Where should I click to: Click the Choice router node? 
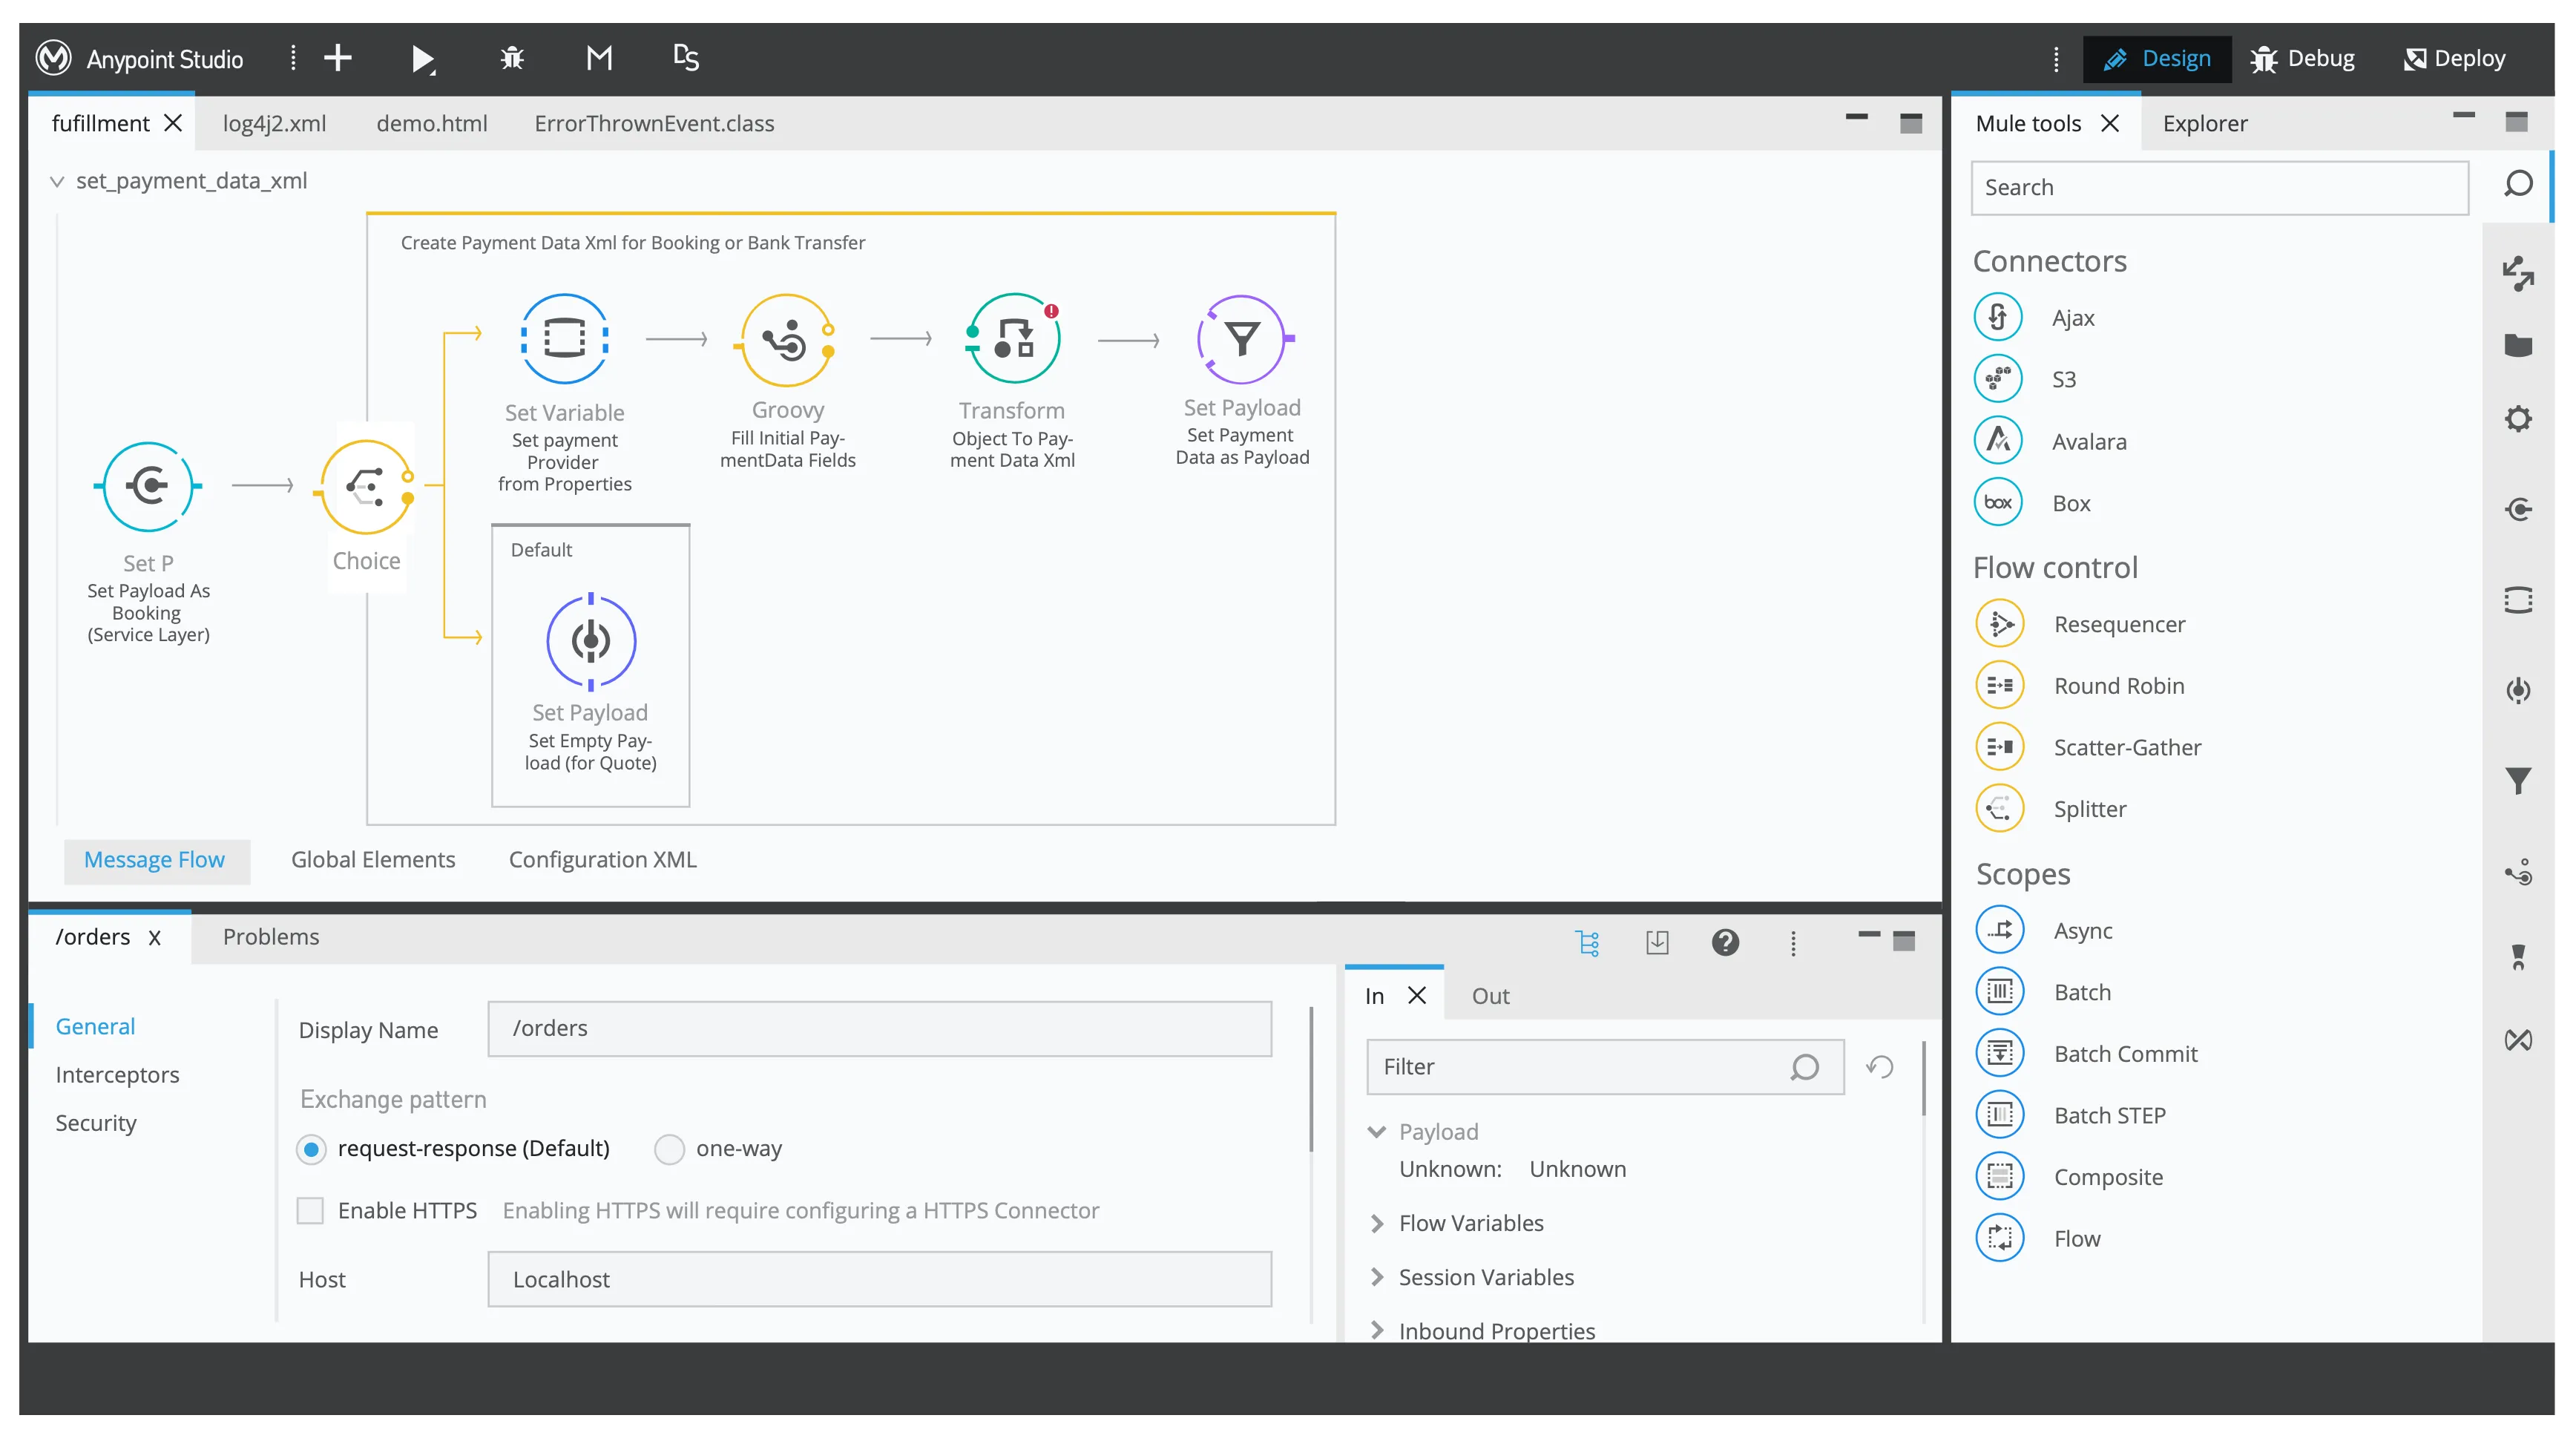(x=366, y=487)
